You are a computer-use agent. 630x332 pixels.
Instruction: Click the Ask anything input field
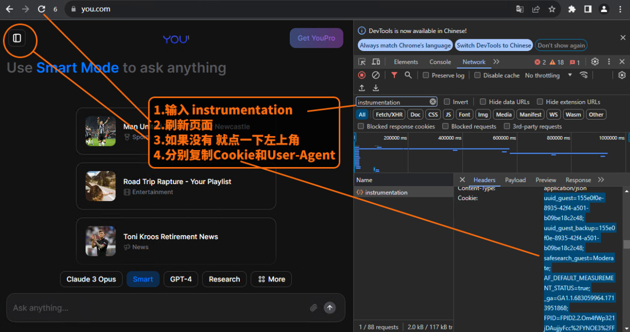point(155,308)
